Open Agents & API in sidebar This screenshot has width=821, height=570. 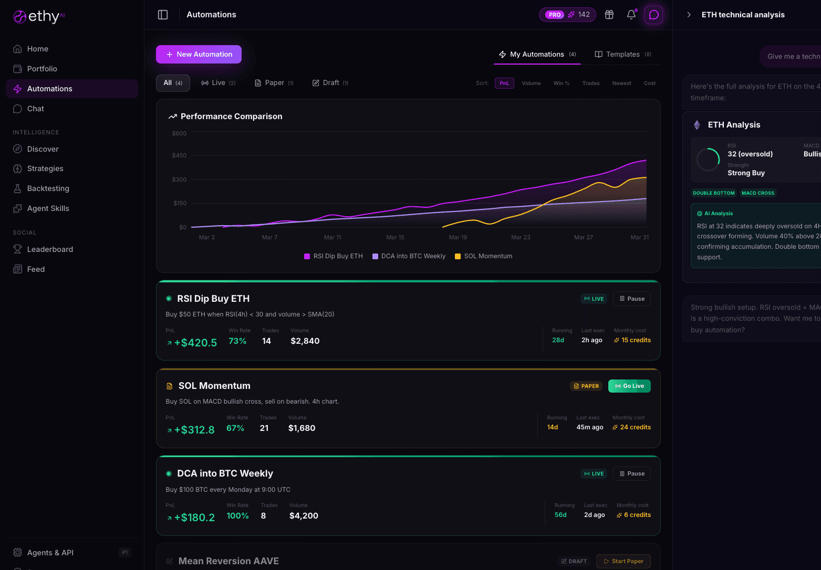[72, 553]
